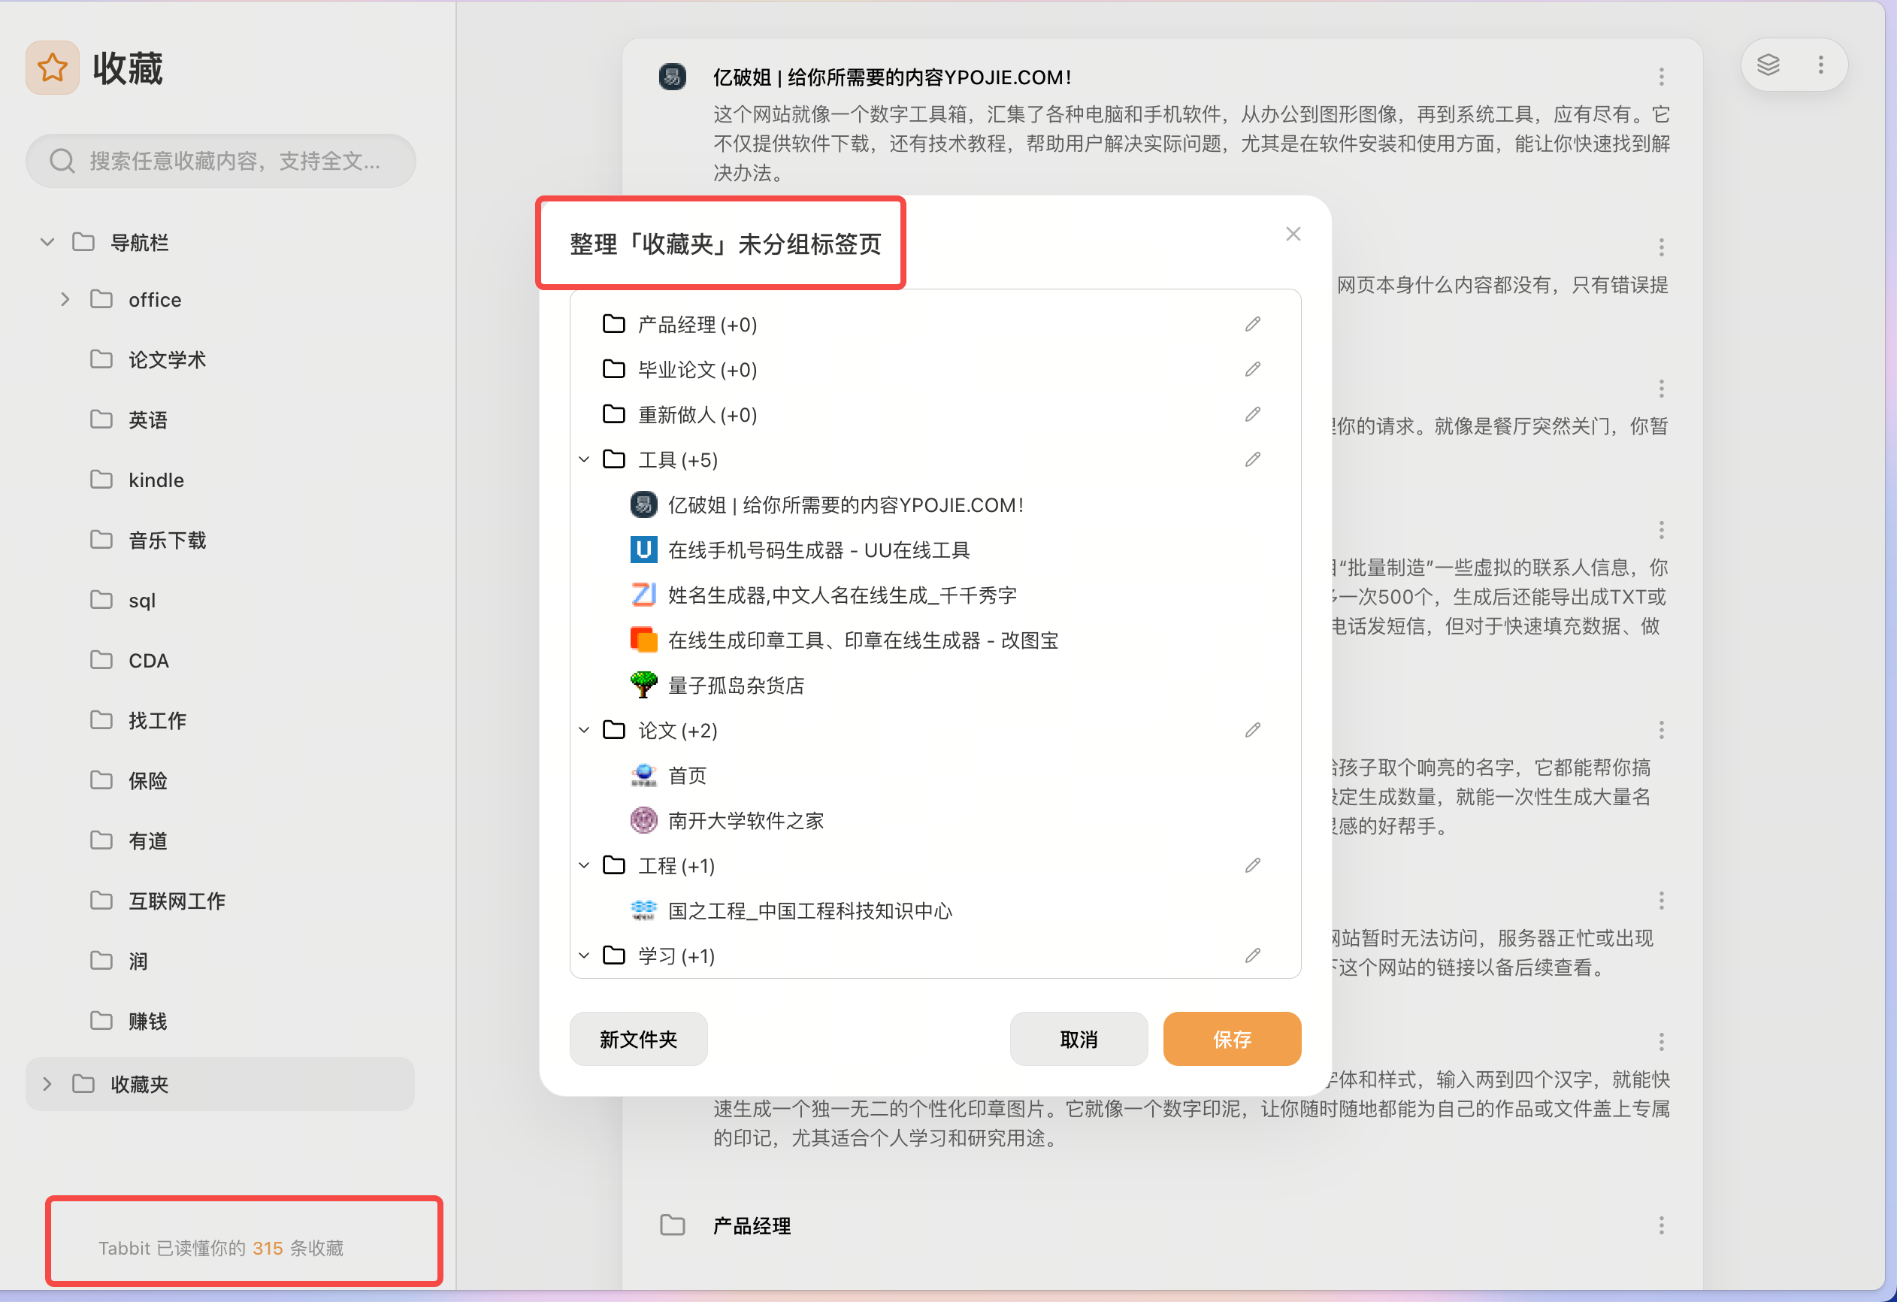This screenshot has height=1302, width=1897.
Task: Select the 毕业论文 (+0) folder row
Action: [x=935, y=370]
